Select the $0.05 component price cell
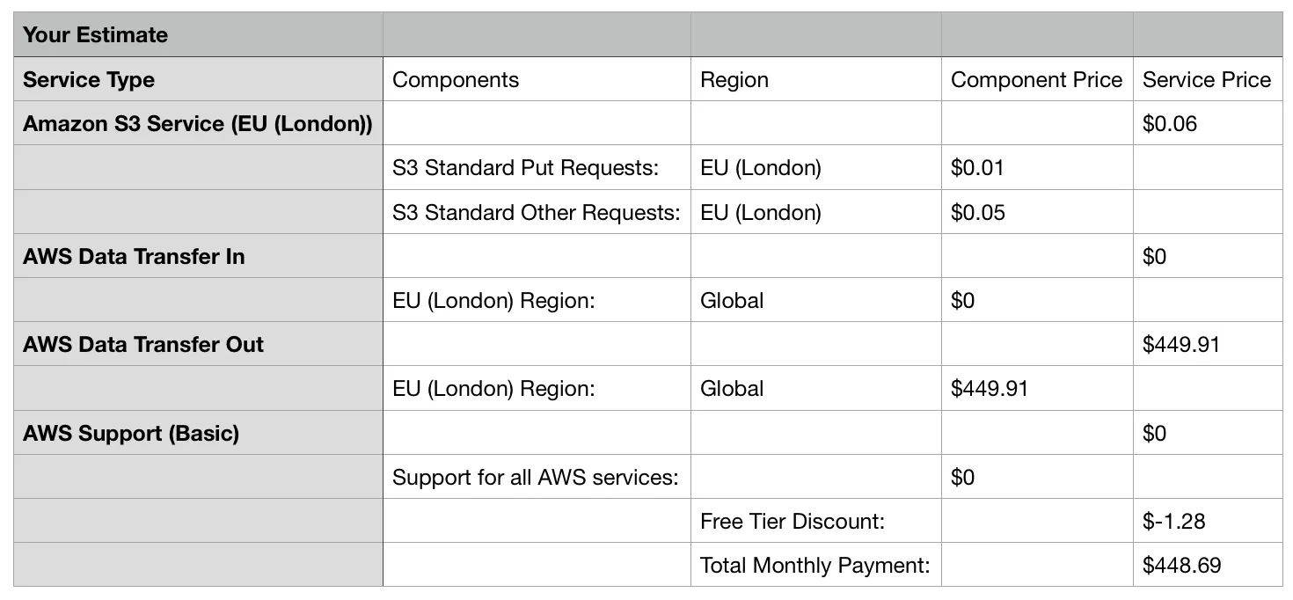 click(977, 212)
